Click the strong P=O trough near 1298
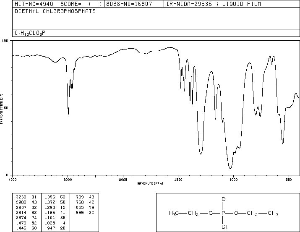The image size is (300, 232). (x=201, y=154)
